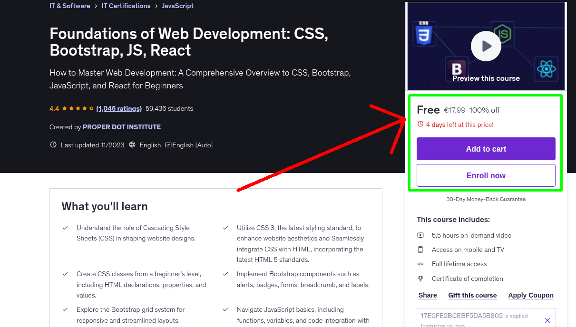The width and height of the screenshot is (576, 327).
Task: Click the on-demand video icon
Action: [420, 235]
